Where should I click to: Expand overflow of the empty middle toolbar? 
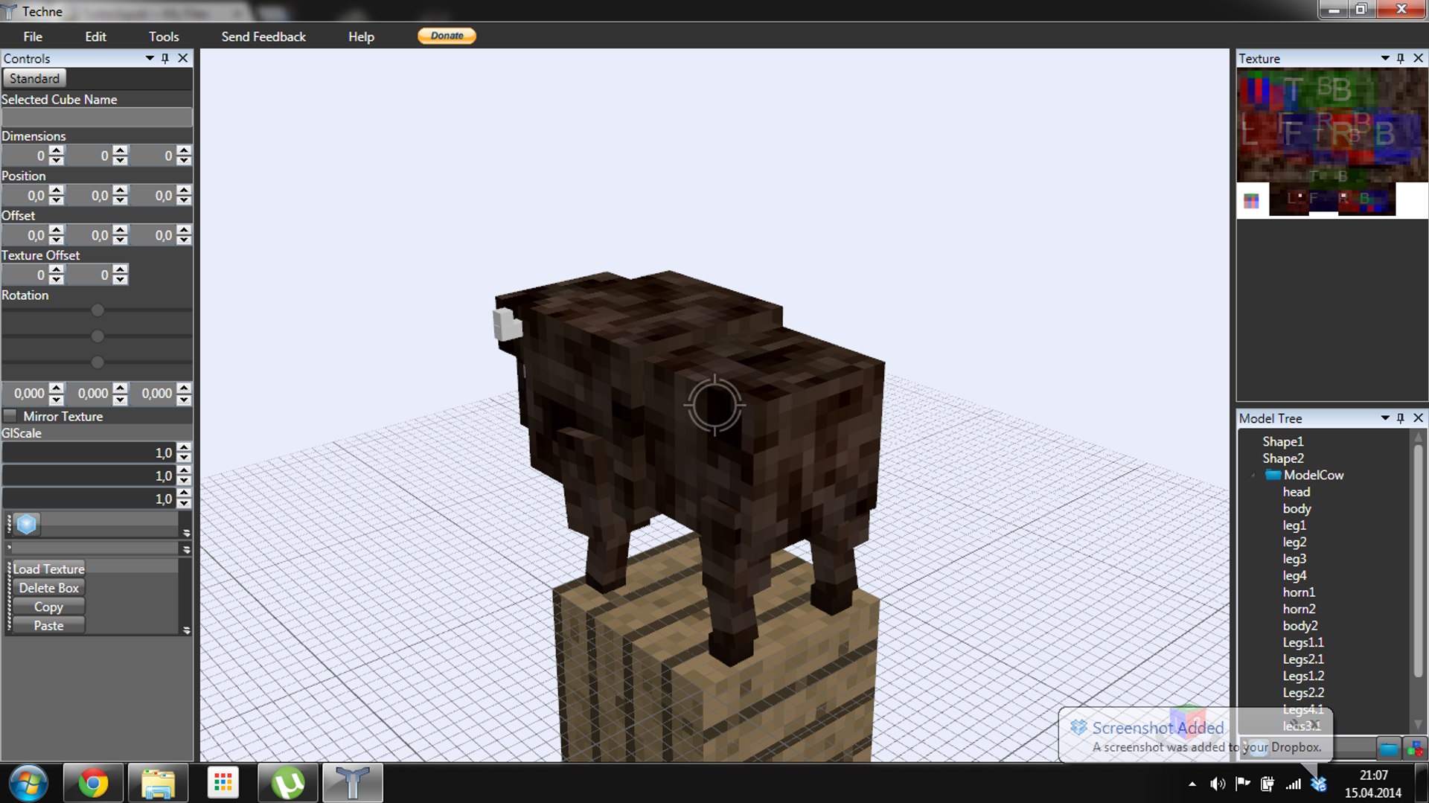(186, 549)
